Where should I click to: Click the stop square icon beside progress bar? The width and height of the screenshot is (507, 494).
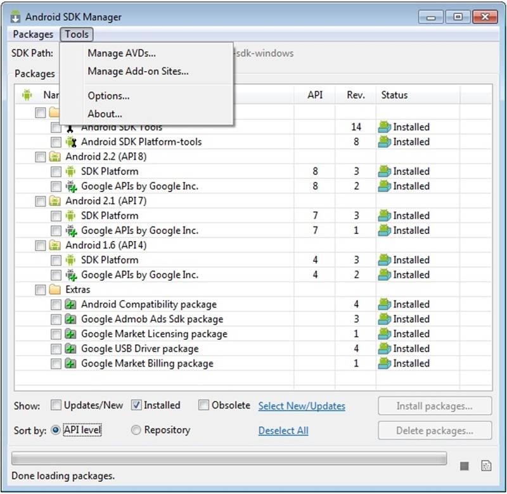[x=465, y=466]
